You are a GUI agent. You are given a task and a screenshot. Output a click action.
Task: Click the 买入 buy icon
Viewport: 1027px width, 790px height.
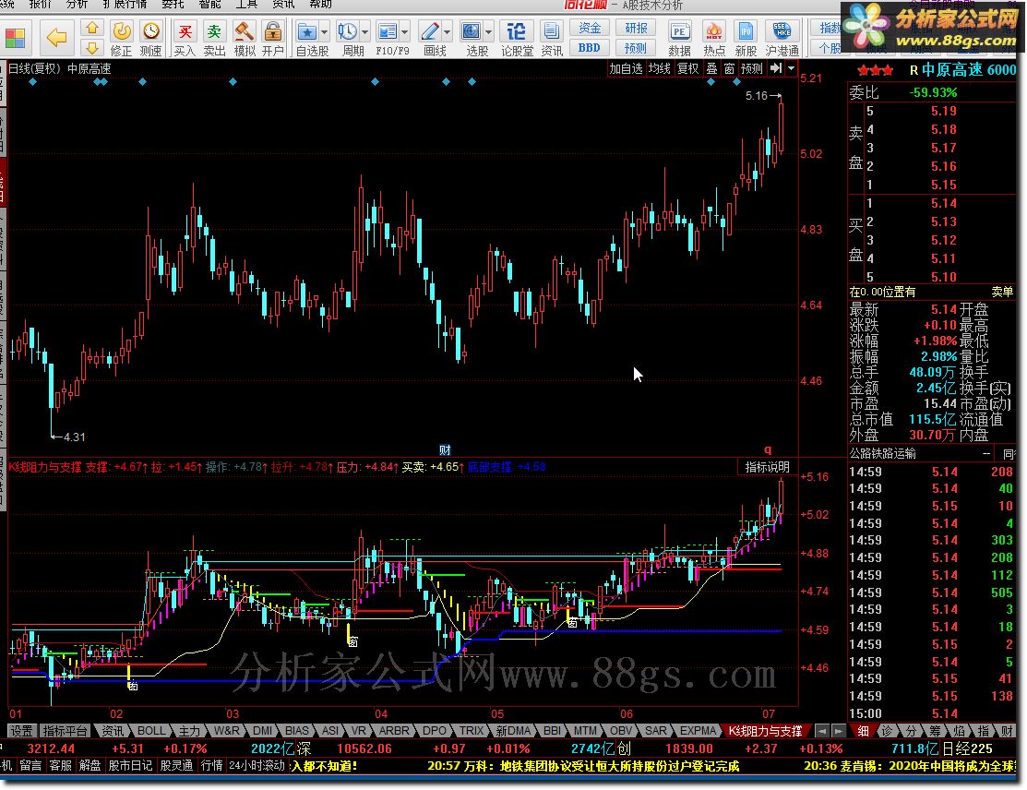coord(185,31)
